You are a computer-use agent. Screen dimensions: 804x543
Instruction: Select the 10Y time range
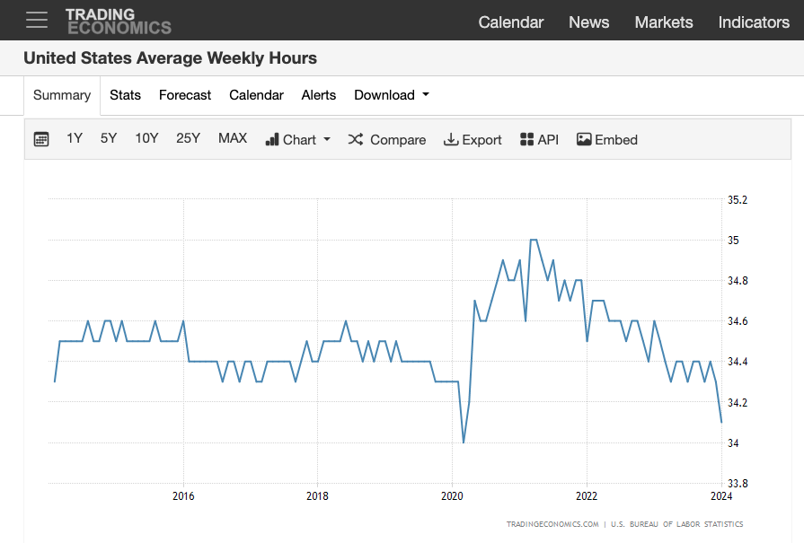point(146,138)
